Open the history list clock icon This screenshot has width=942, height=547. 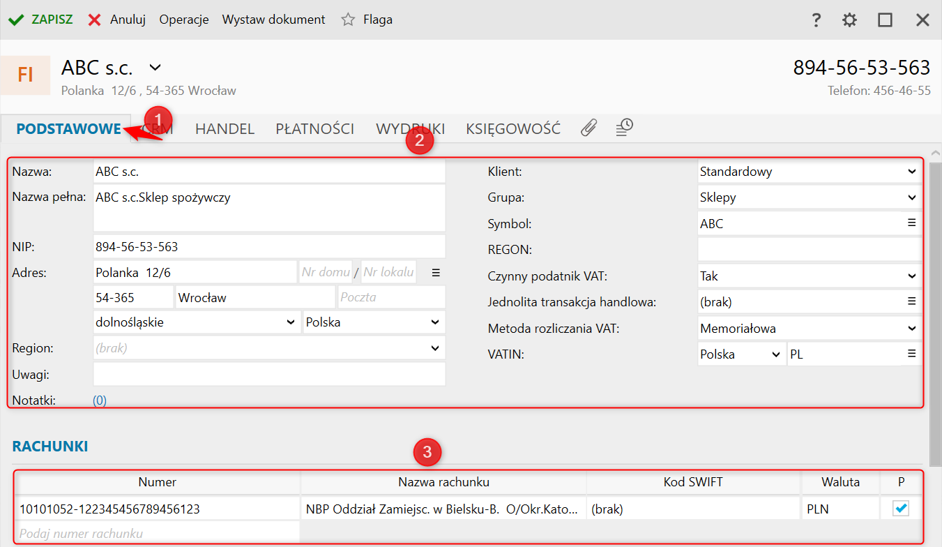click(624, 128)
